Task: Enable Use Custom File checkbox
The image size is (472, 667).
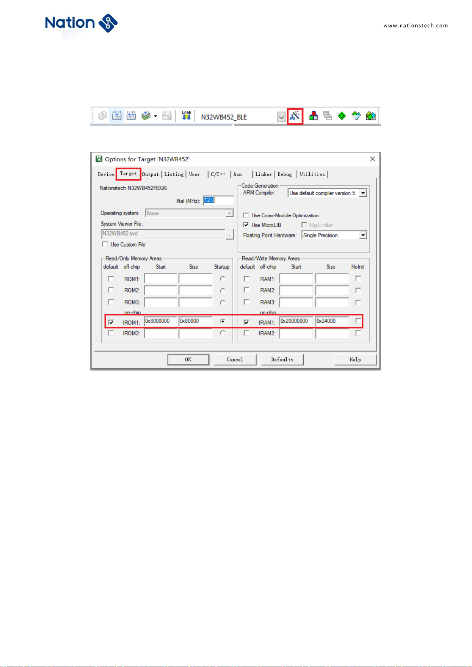Action: [105, 244]
